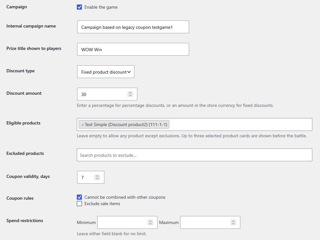This screenshot has width=320, height=240.
Task: Click the Leave empty to allow any product help text
Action: coord(192,136)
